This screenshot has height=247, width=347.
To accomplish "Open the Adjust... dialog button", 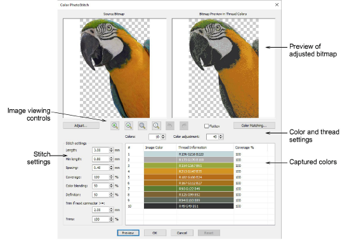I will [81, 125].
